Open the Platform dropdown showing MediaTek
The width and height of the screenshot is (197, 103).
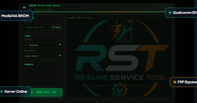tap(43, 45)
